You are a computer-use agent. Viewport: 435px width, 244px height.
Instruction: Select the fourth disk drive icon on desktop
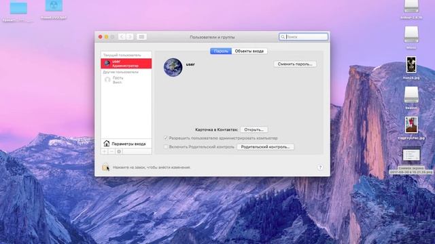point(411,95)
